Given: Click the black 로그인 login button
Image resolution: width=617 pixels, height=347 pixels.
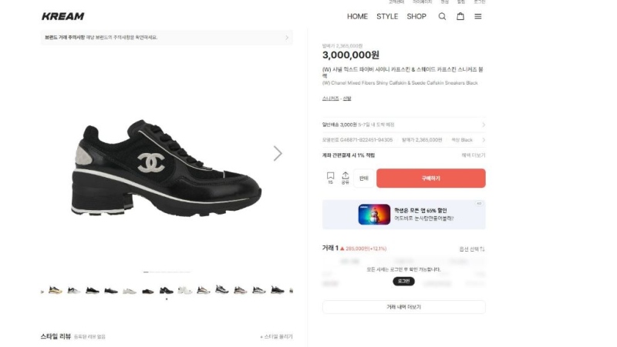Looking at the screenshot, I should (403, 282).
